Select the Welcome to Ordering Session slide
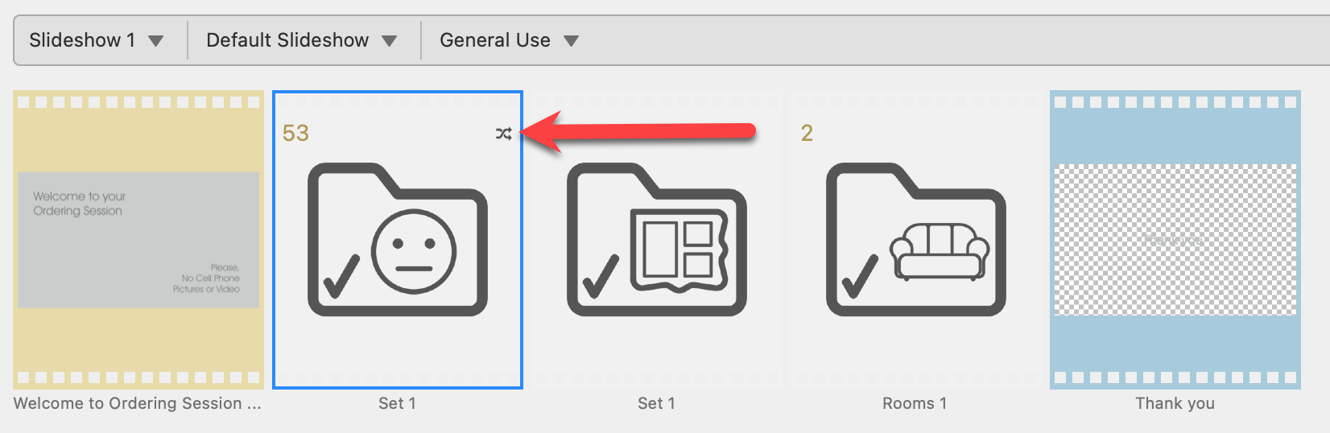This screenshot has height=433, width=1330. click(x=138, y=239)
